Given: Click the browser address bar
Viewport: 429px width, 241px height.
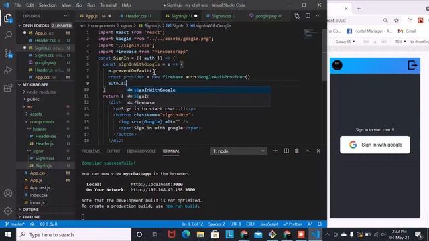Looking at the screenshot, I should point(353,21).
